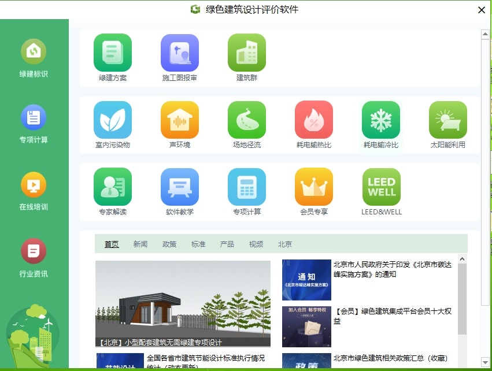The width and height of the screenshot is (492, 371).
Task: Open 耗电输冷比 snowflake icon
Action: 381,120
